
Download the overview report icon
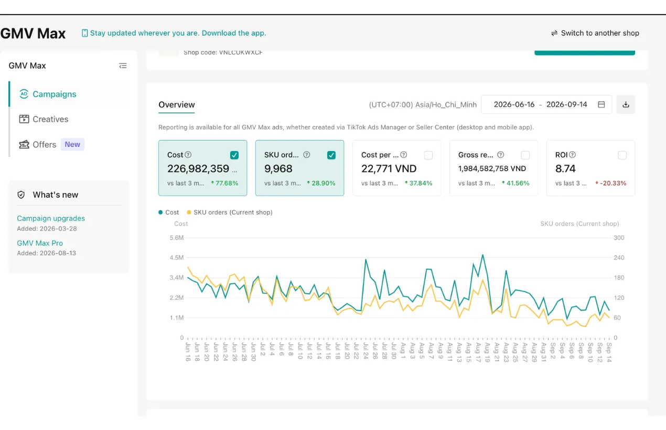point(626,104)
